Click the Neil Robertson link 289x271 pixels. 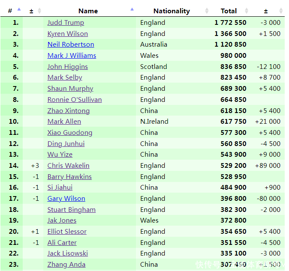(70, 45)
